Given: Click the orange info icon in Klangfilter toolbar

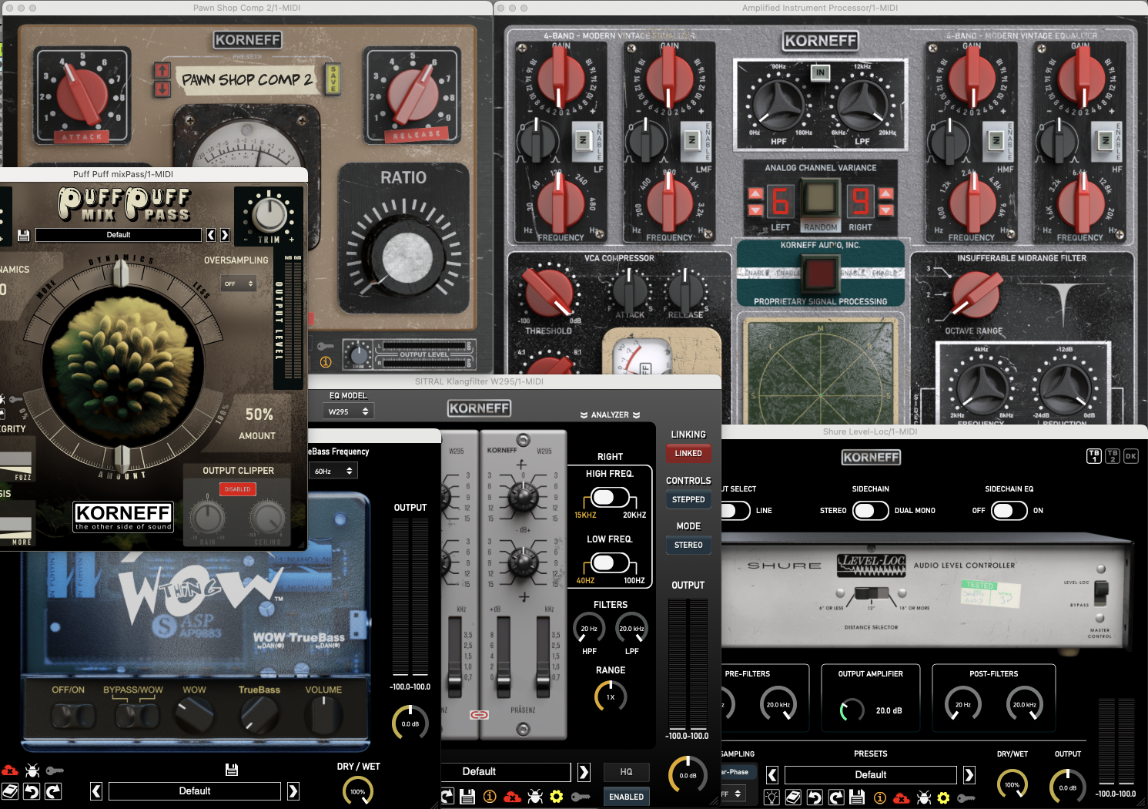Looking at the screenshot, I should click(x=490, y=797).
